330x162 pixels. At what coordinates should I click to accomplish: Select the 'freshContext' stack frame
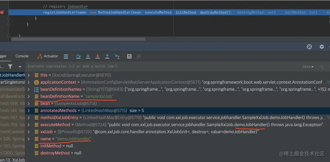pos(12,132)
